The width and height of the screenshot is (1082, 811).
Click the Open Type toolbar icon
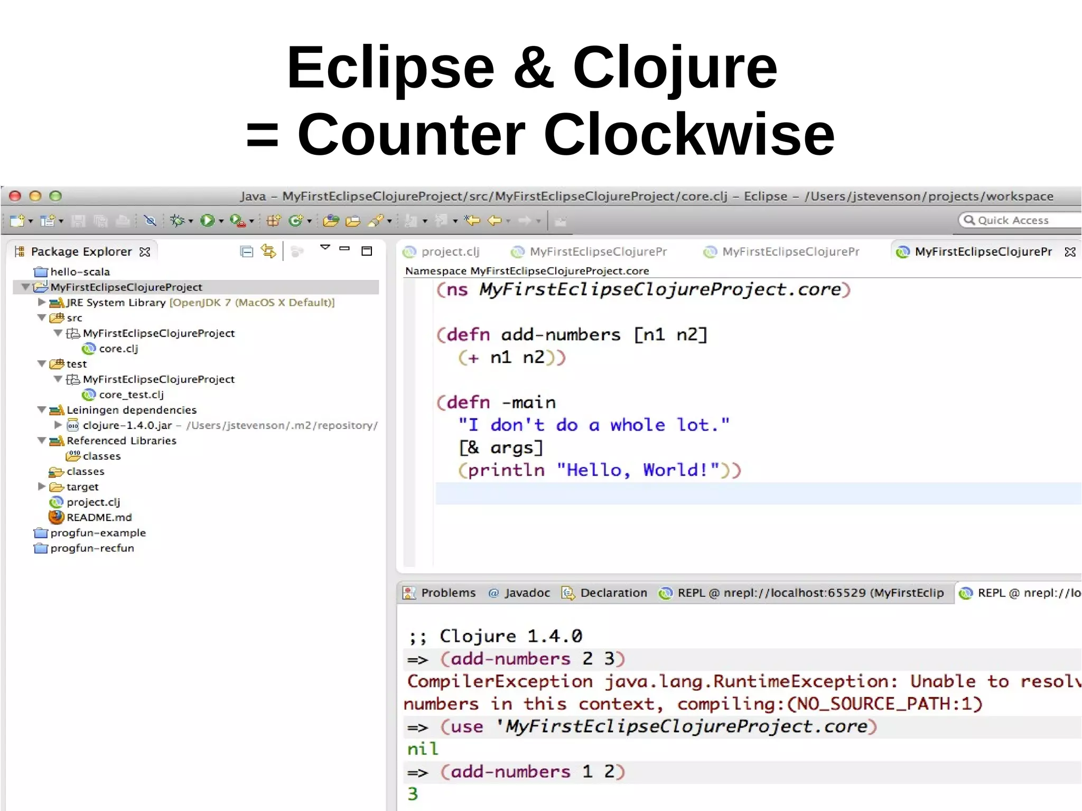pyautogui.click(x=331, y=221)
